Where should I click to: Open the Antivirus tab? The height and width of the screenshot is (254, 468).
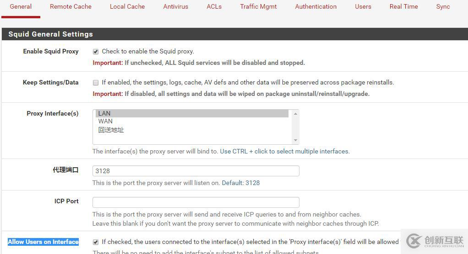coord(175,6)
